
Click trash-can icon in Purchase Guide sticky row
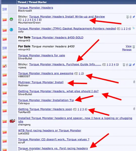124,65
